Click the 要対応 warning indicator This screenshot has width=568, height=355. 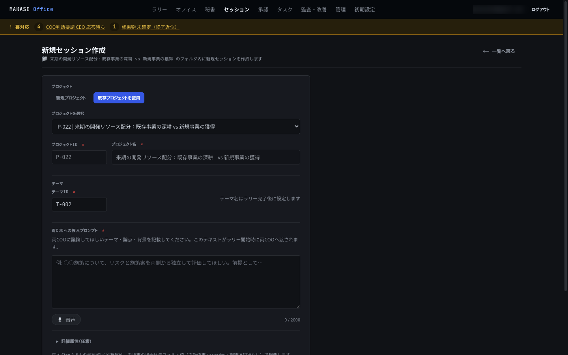click(x=20, y=27)
